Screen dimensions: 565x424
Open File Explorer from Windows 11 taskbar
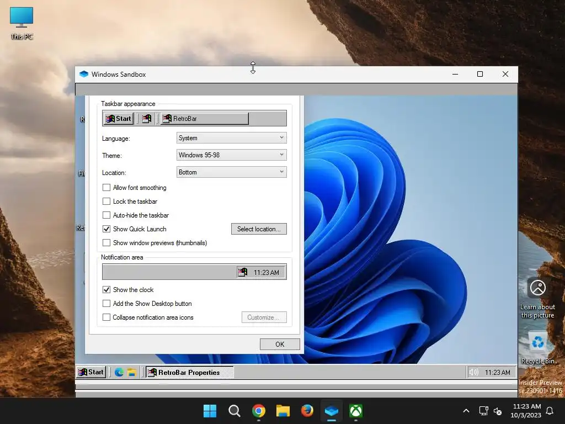pyautogui.click(x=283, y=411)
